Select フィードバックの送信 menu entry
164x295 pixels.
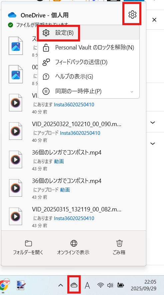88,62
